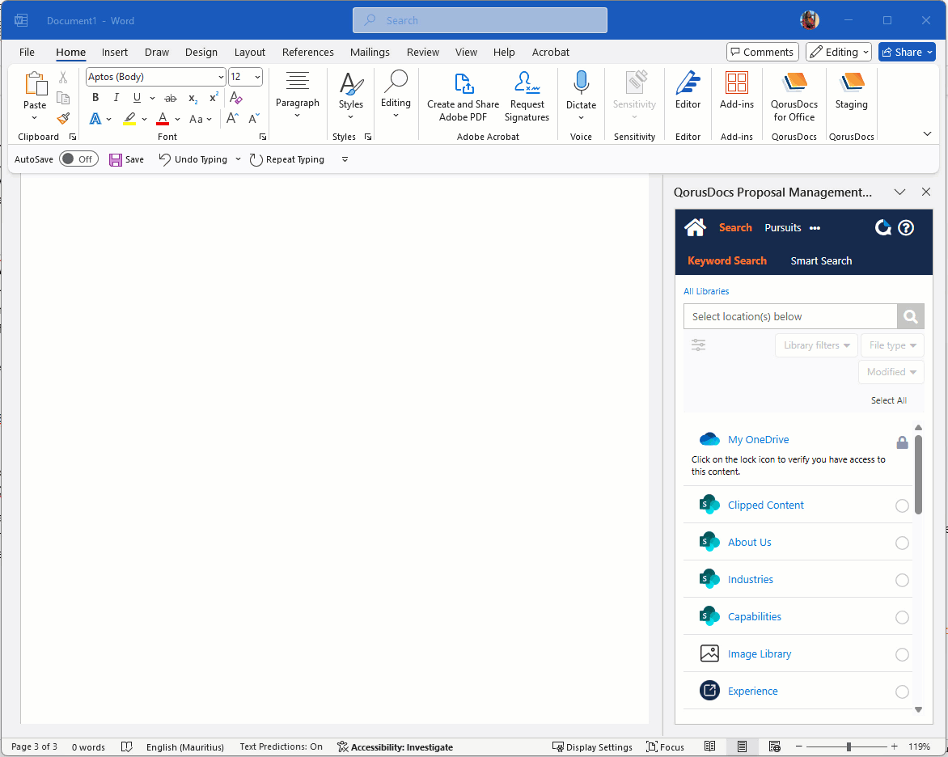This screenshot has width=948, height=757.
Task: Open the font size dropdown
Action: 257,77
